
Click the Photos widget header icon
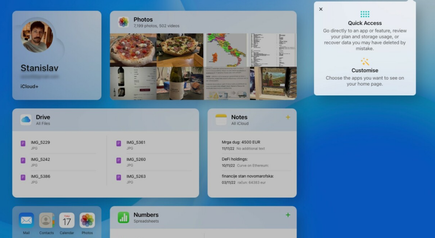tap(124, 22)
